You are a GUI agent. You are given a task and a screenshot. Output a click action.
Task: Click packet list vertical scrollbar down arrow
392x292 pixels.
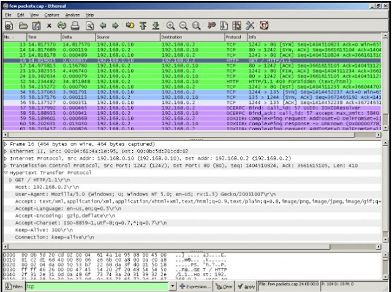385,128
